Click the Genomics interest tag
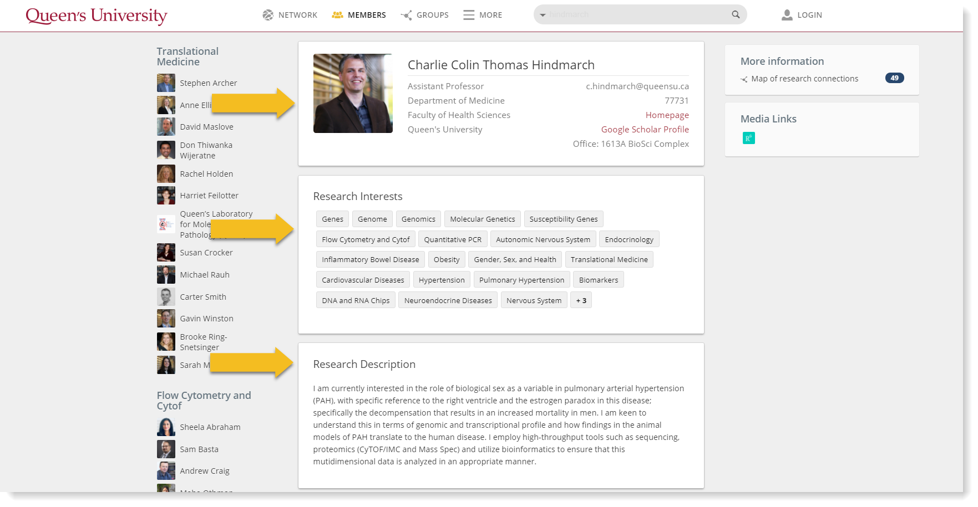This screenshot has width=978, height=507. click(x=418, y=219)
